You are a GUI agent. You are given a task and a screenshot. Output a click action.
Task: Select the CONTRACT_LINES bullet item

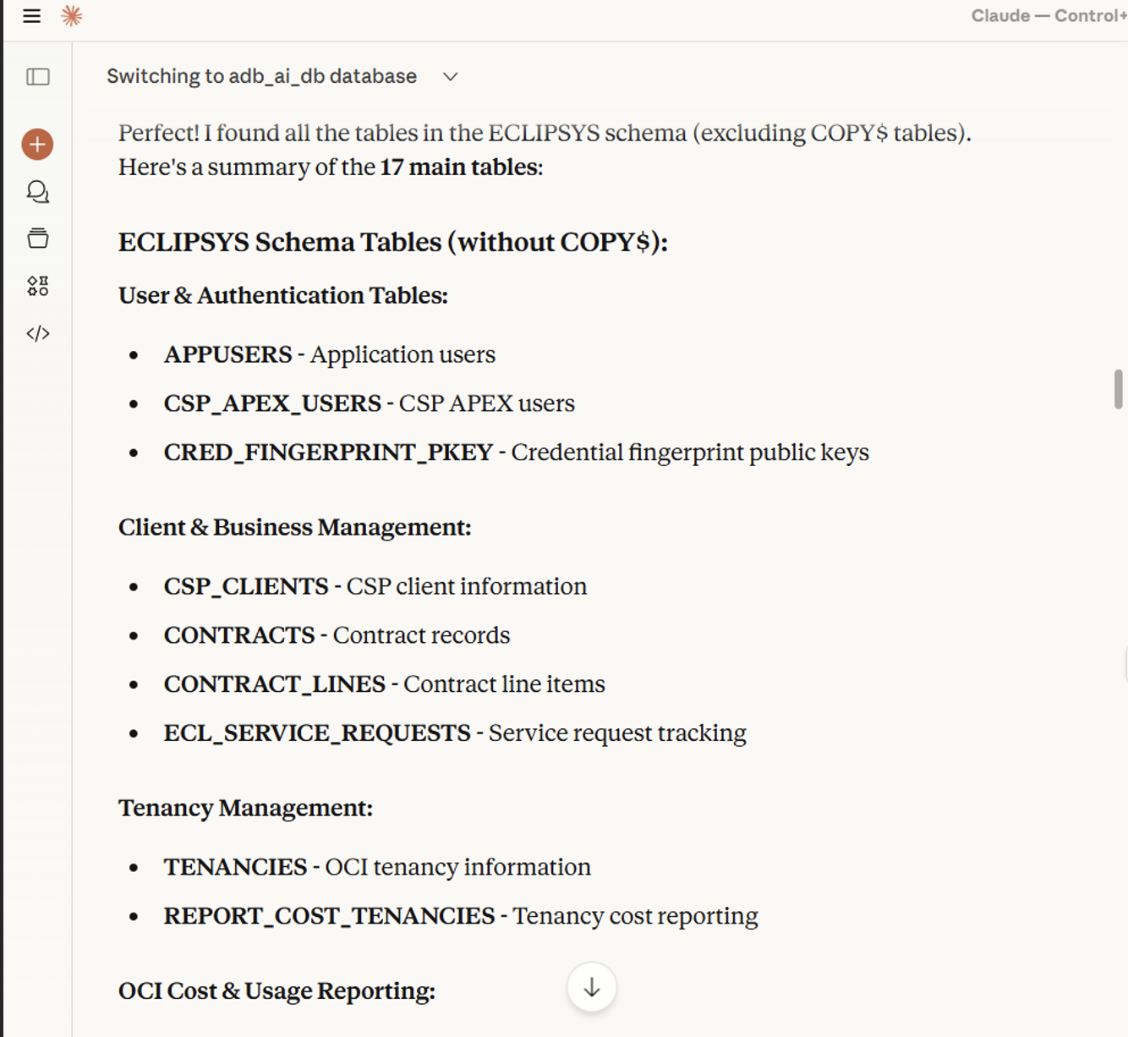(274, 683)
